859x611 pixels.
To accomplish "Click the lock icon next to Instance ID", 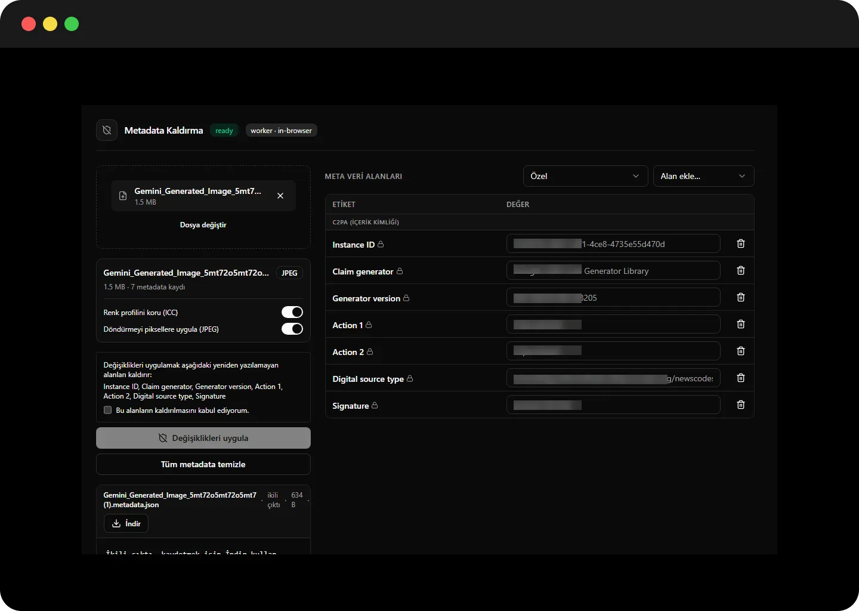I will (x=381, y=244).
